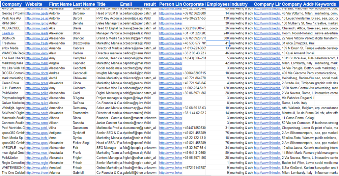The height and width of the screenshot is (176, 339).
Task: Open Tech-Media Sp. website link
Action: pos(37,138)
